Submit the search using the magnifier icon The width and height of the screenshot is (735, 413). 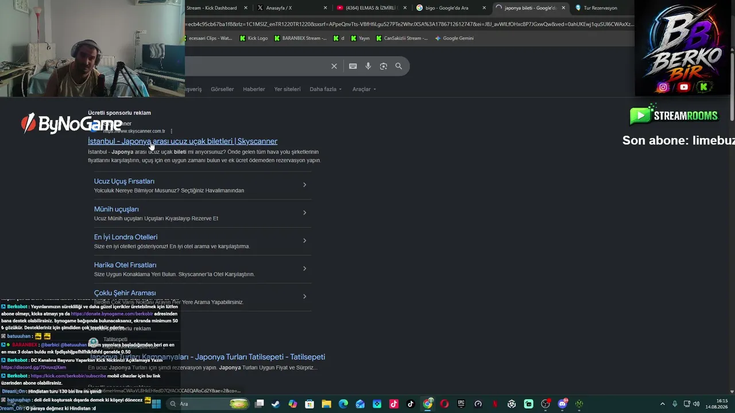[399, 66]
